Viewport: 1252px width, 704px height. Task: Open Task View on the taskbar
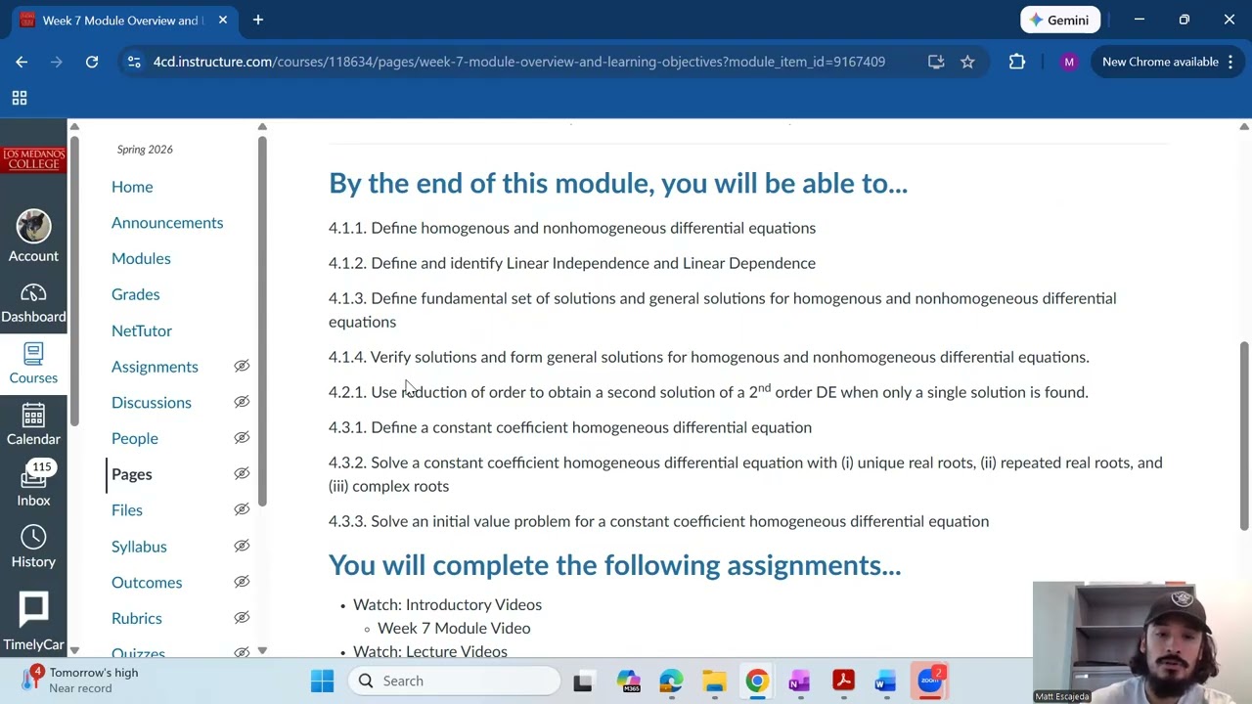pyautogui.click(x=583, y=681)
